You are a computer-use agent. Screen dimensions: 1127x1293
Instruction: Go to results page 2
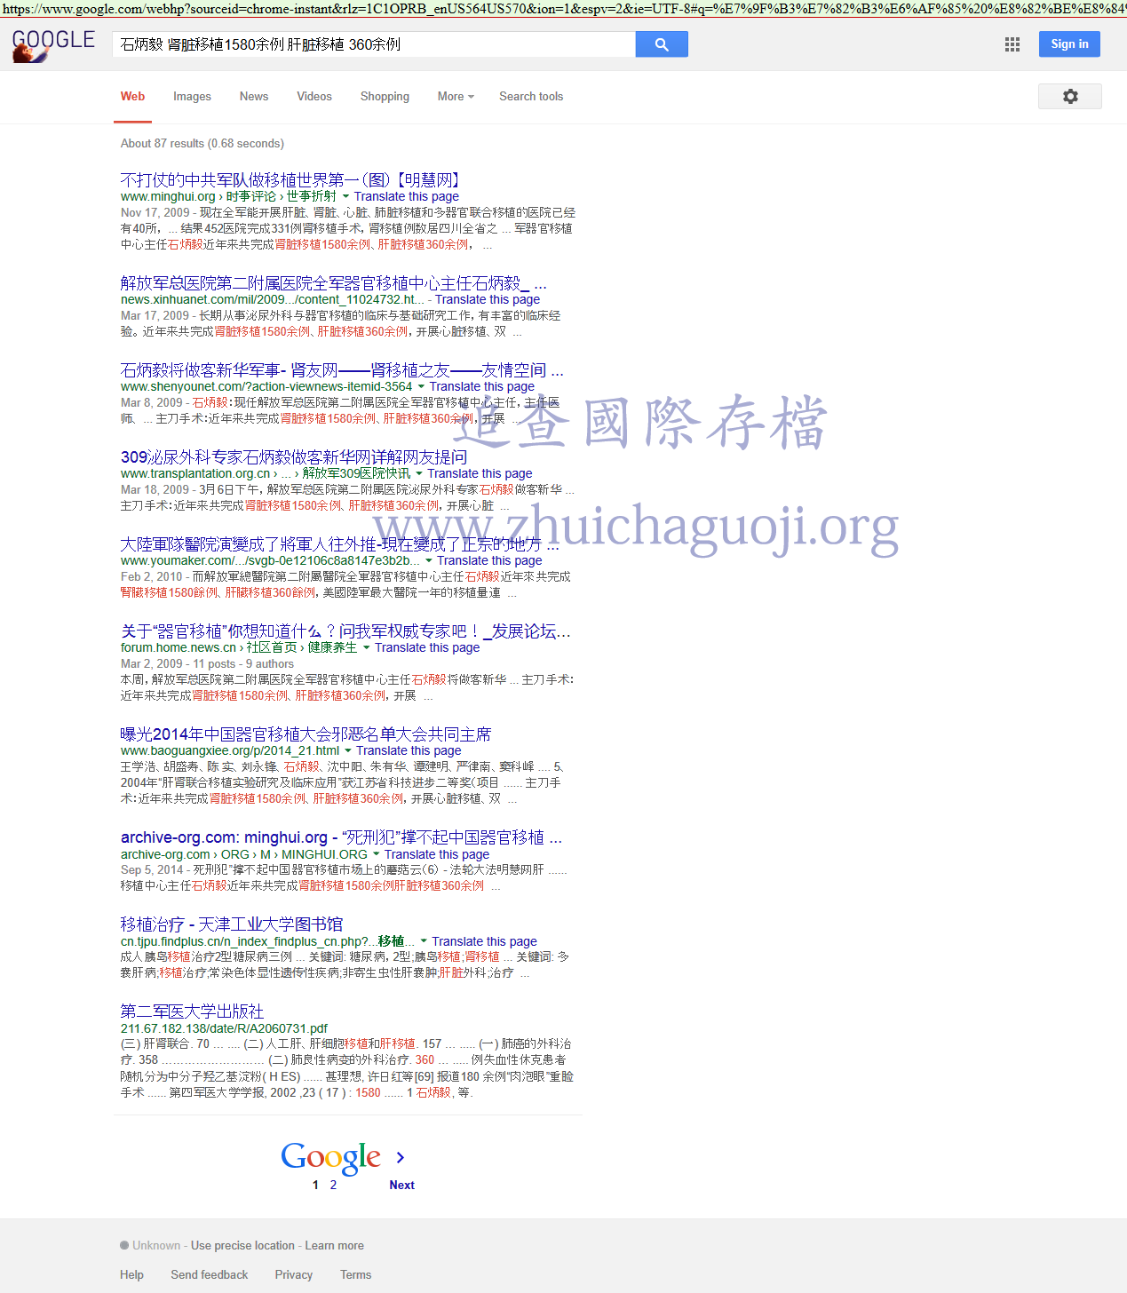[333, 1185]
